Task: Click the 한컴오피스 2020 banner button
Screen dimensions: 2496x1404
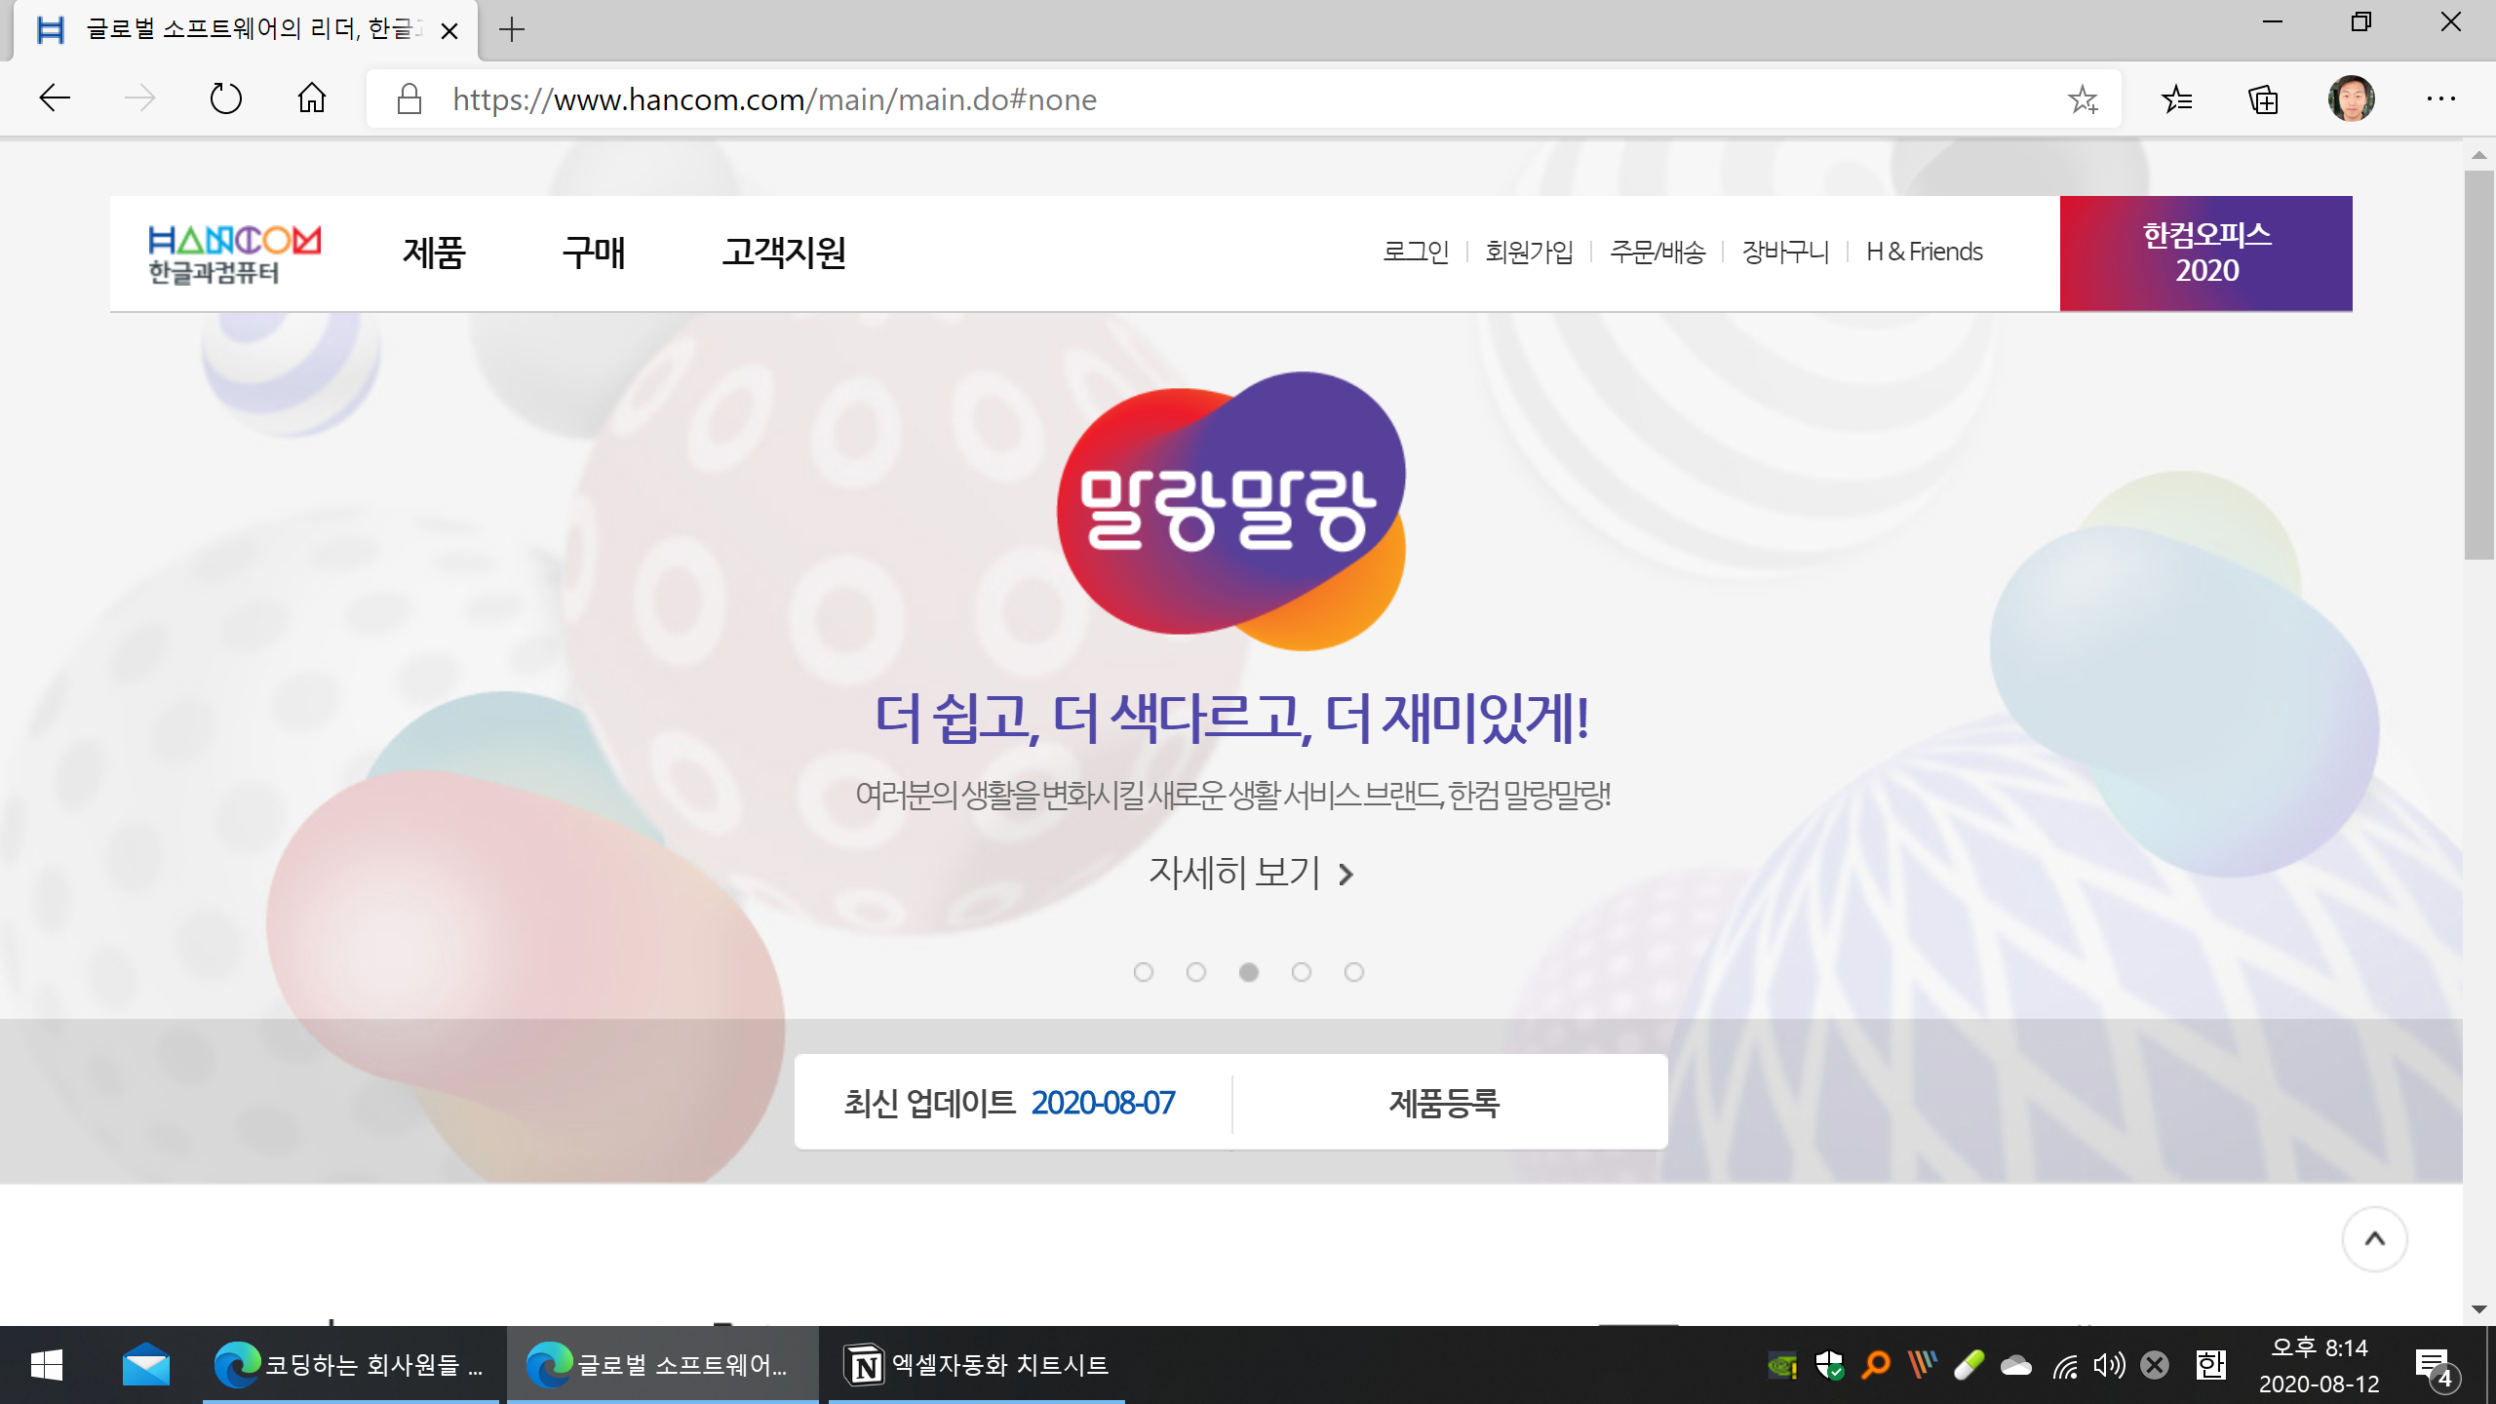Action: click(x=2205, y=253)
